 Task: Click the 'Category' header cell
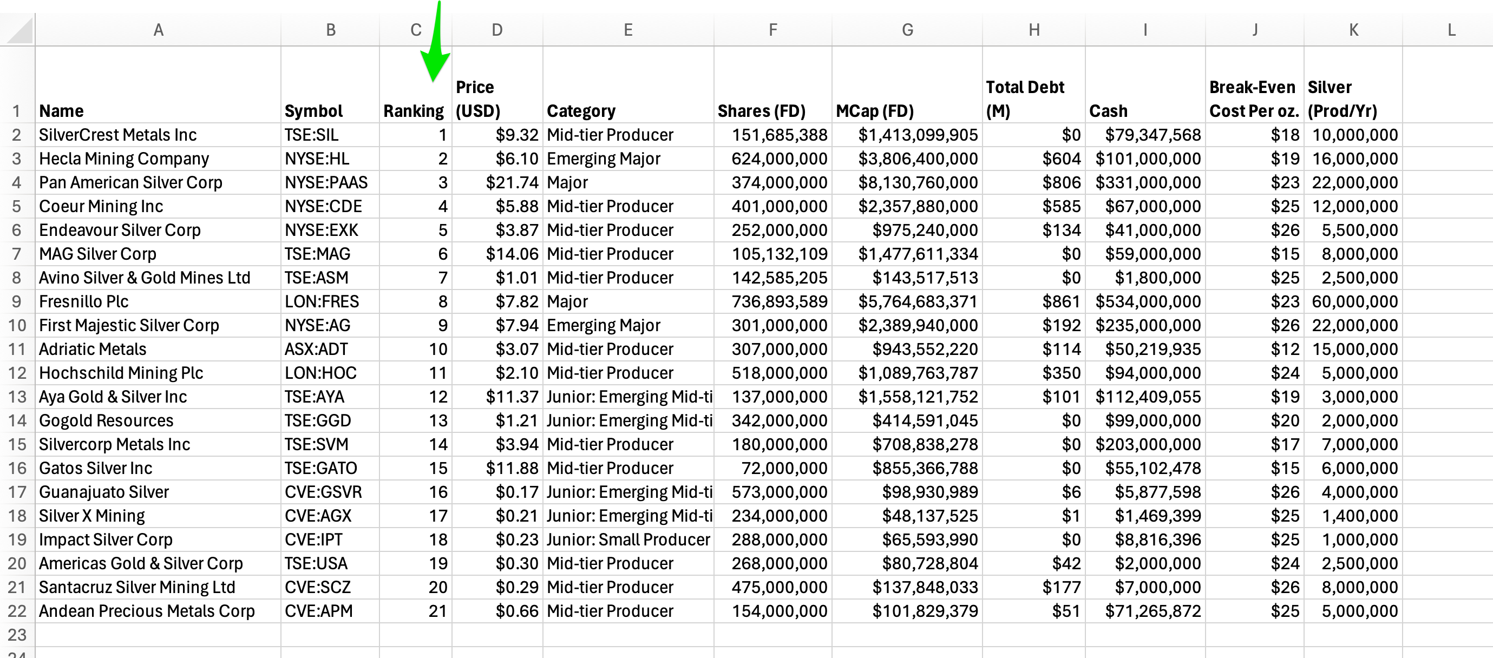click(x=628, y=84)
